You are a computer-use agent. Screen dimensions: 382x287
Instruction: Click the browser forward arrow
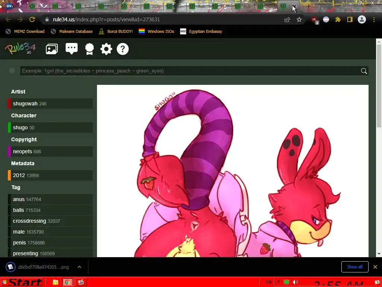(x=20, y=19)
